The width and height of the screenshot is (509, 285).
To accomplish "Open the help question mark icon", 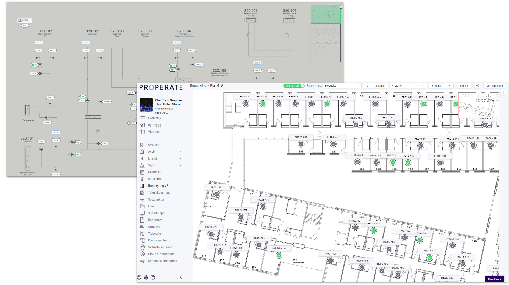I will click(x=153, y=277).
